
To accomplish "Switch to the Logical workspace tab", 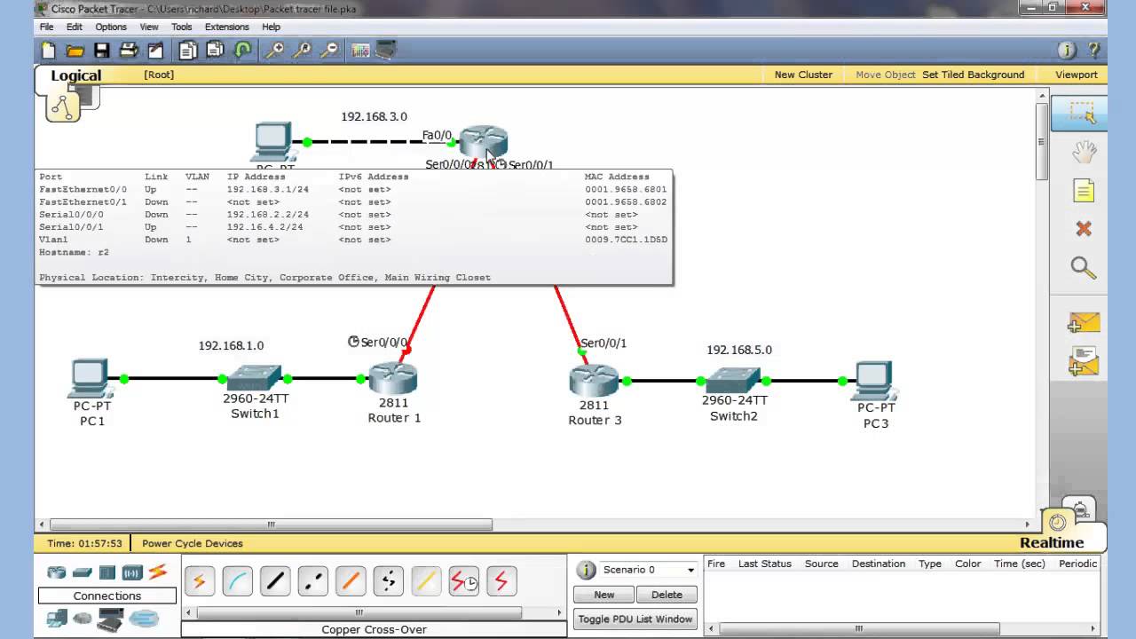I will [x=75, y=76].
